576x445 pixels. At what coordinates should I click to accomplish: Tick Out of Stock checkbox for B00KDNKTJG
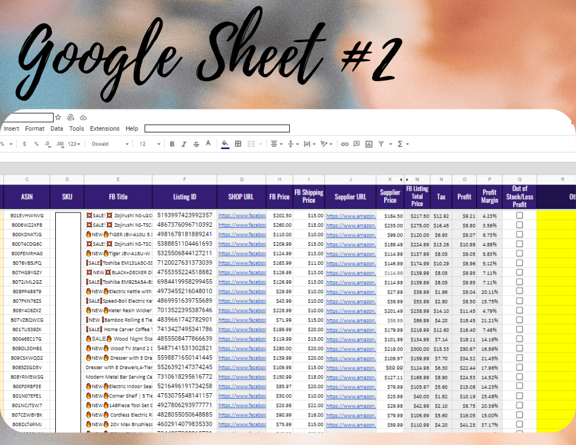520,234
